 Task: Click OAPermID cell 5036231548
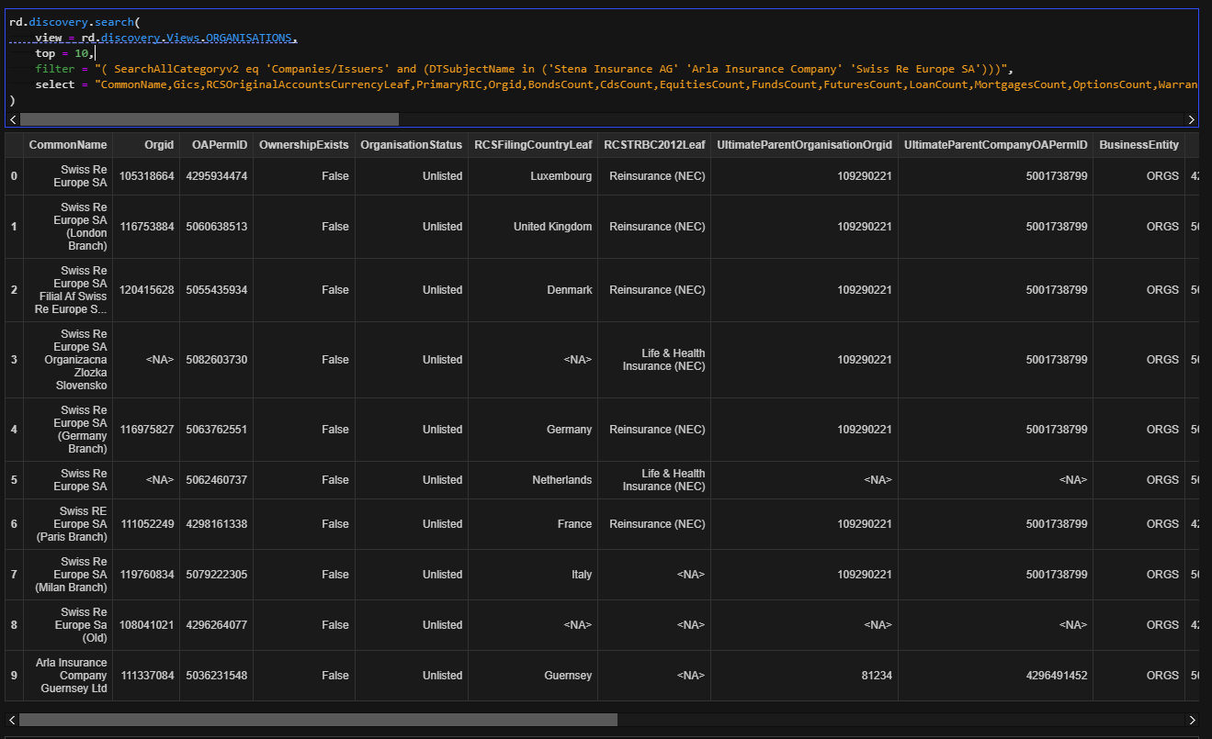coord(217,676)
